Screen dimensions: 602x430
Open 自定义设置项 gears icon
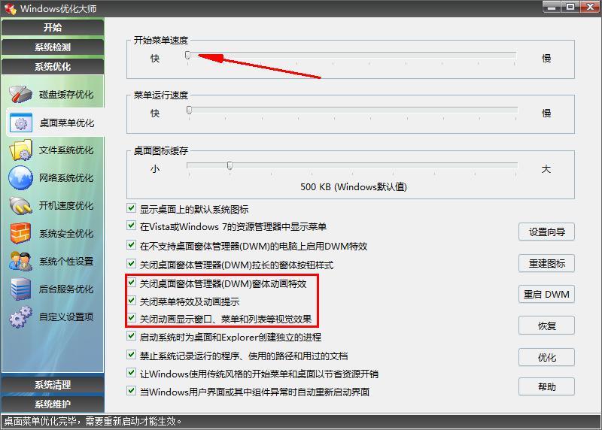pos(21,316)
